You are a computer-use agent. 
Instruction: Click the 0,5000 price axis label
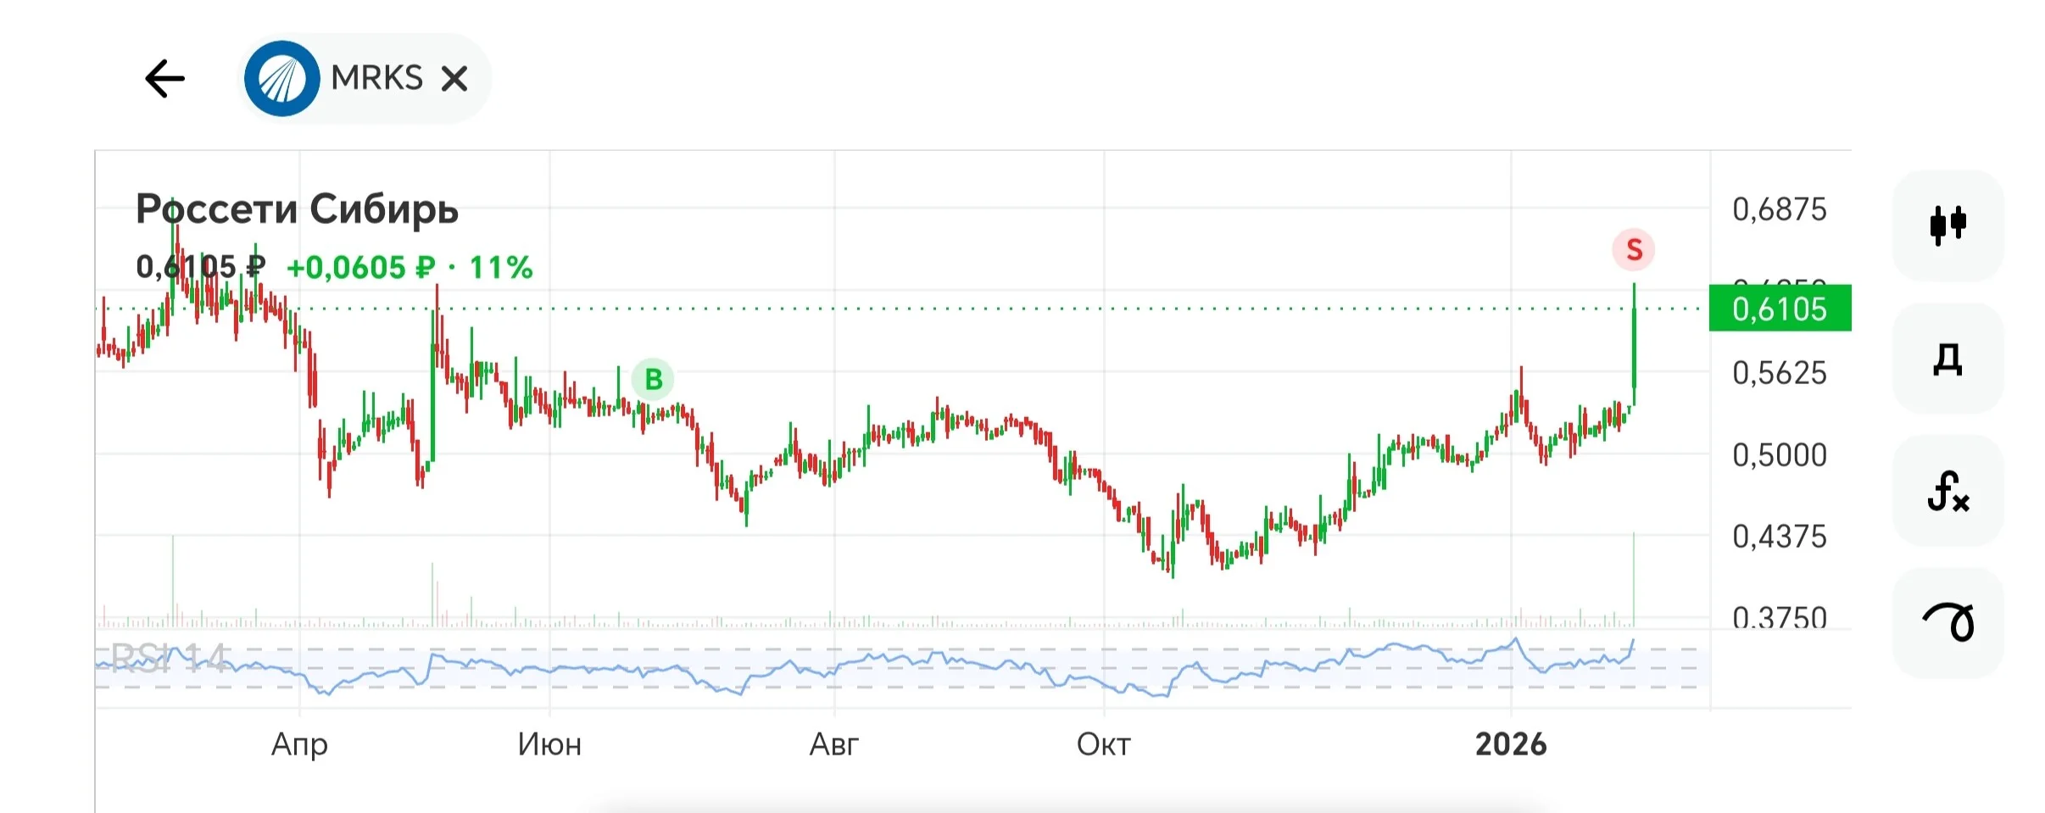1780,455
